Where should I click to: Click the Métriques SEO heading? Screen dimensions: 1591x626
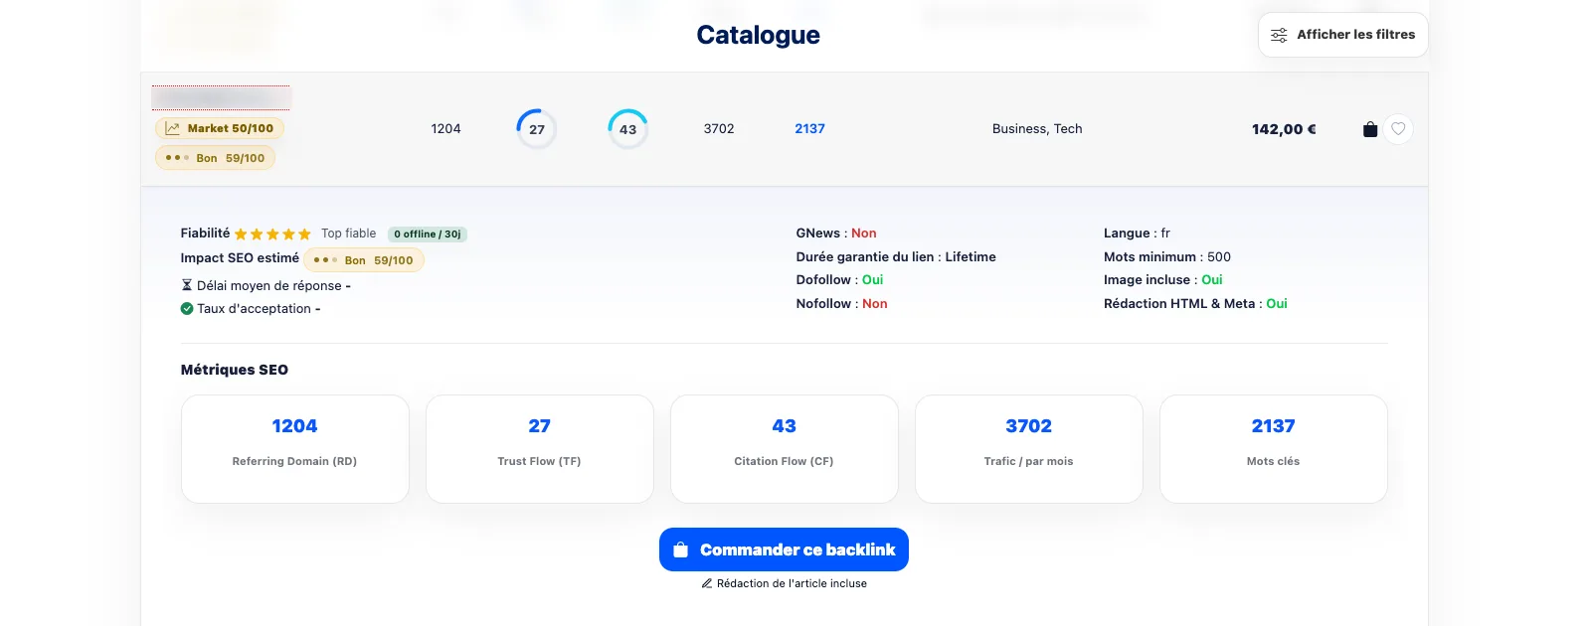[x=235, y=370]
